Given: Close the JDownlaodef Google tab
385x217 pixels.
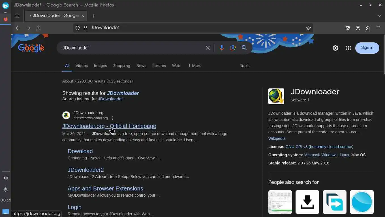Looking at the screenshot, I should (83, 16).
